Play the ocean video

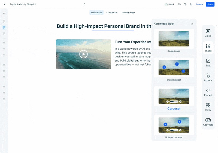pyautogui.click(x=83, y=54)
